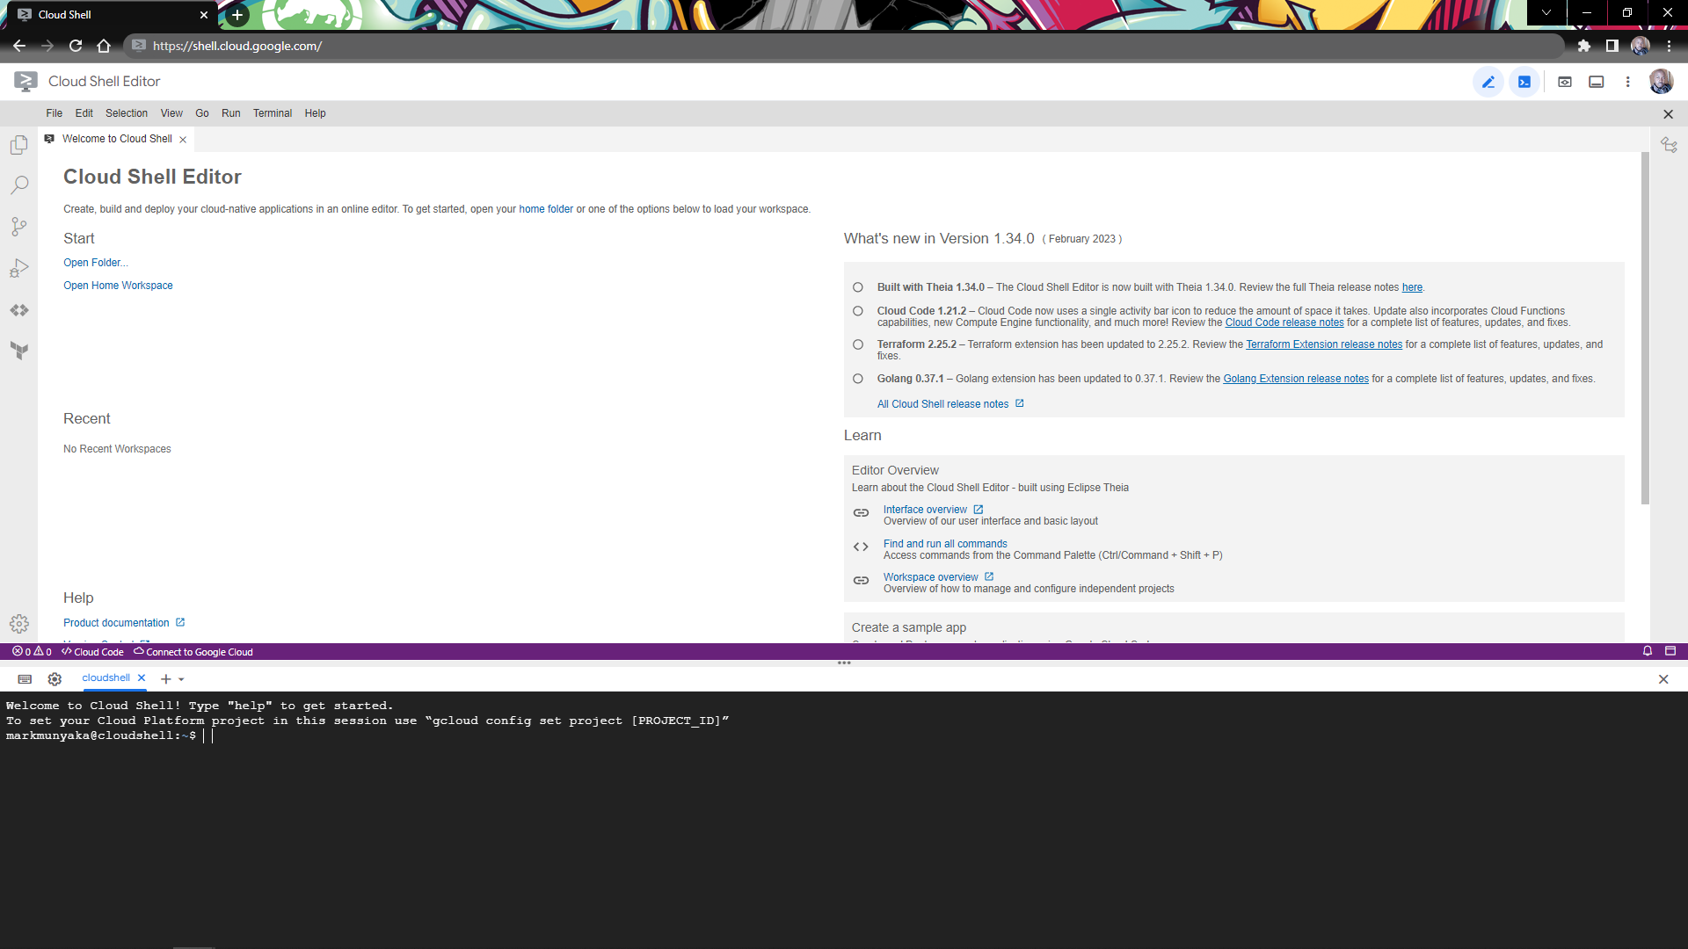This screenshot has width=1688, height=949.
Task: Select Cloud Code 1.21.2 update radio button
Action: tap(857, 310)
